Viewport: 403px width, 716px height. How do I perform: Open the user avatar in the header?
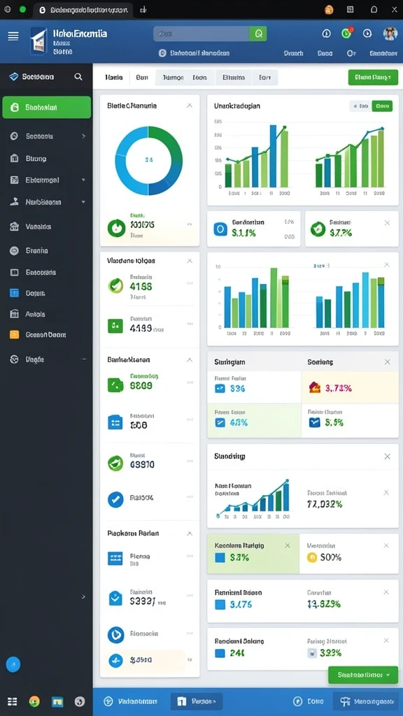pos(390,34)
